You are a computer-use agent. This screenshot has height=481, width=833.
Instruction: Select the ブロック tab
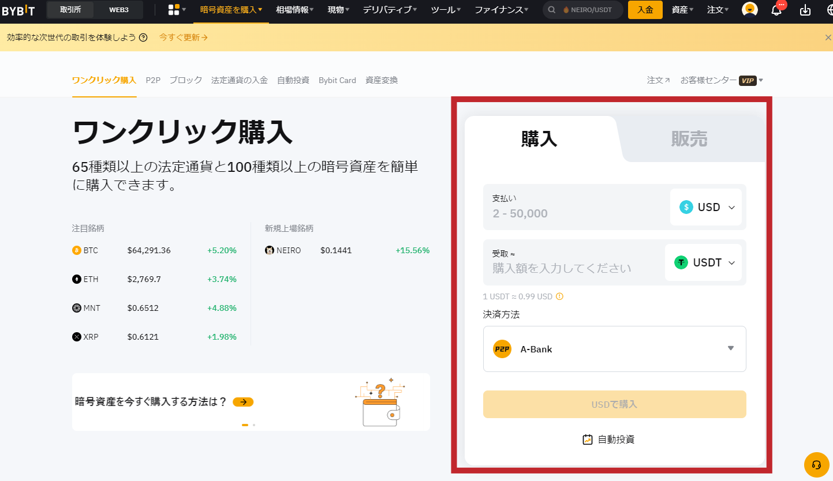pyautogui.click(x=186, y=80)
